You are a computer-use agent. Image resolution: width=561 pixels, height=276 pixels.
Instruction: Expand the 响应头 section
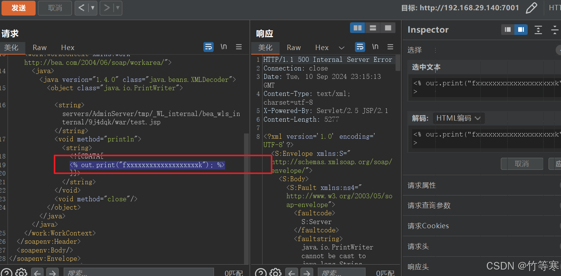481,267
